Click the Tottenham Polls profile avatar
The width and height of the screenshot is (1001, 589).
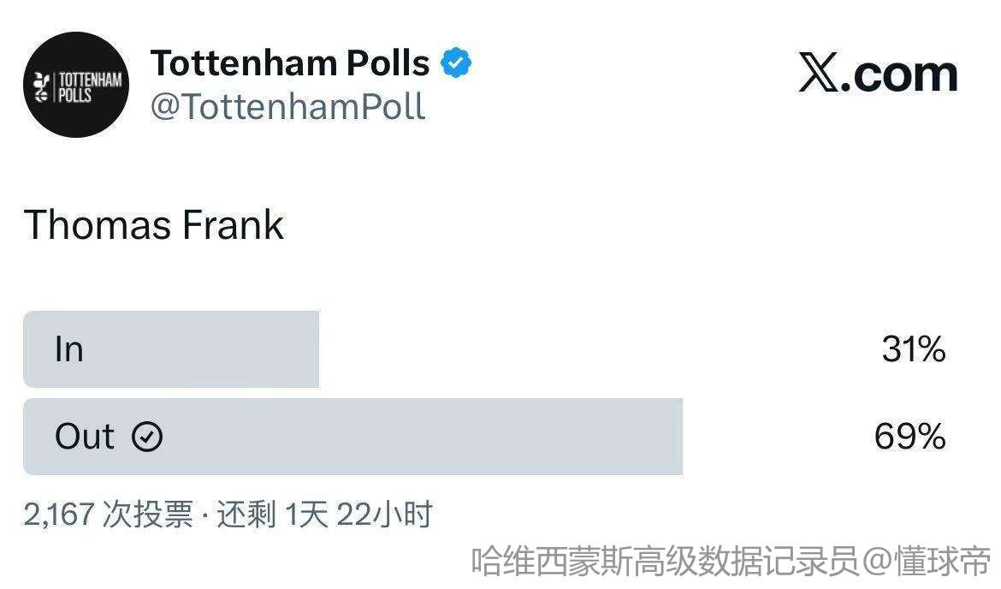pyautogui.click(x=76, y=85)
